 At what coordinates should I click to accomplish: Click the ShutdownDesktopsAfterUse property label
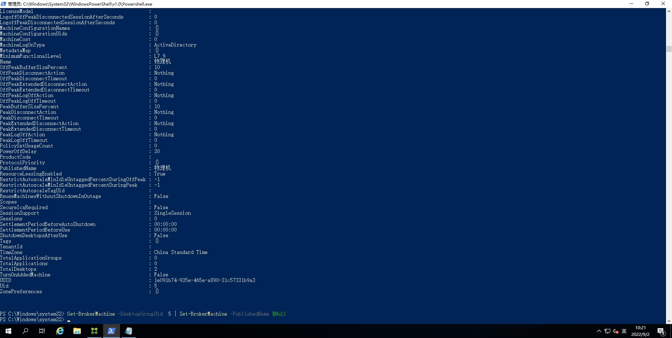pyautogui.click(x=34, y=235)
